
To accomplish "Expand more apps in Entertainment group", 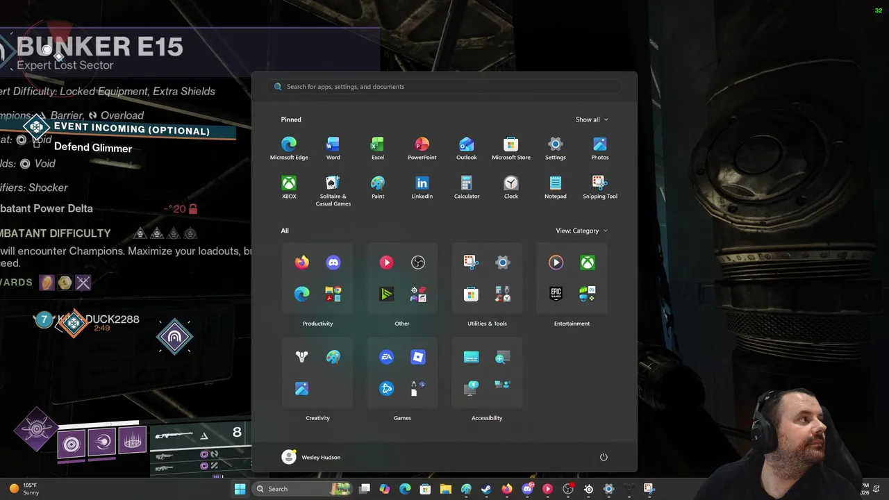I will 588,294.
